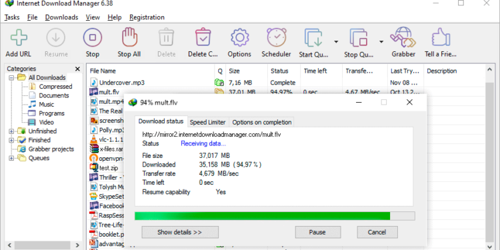The image size is (500, 250).
Task: Open the Start Queue dropdown arrow
Action: [x=336, y=41]
